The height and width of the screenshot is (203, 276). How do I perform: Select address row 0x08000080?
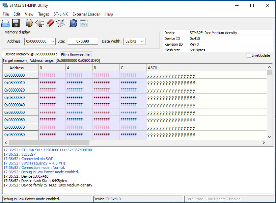pos(21,134)
